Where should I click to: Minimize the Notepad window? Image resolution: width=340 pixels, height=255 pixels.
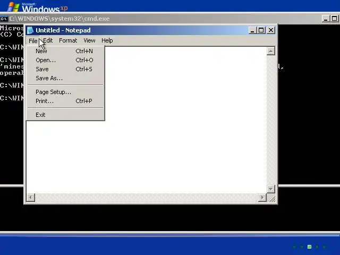point(252,30)
